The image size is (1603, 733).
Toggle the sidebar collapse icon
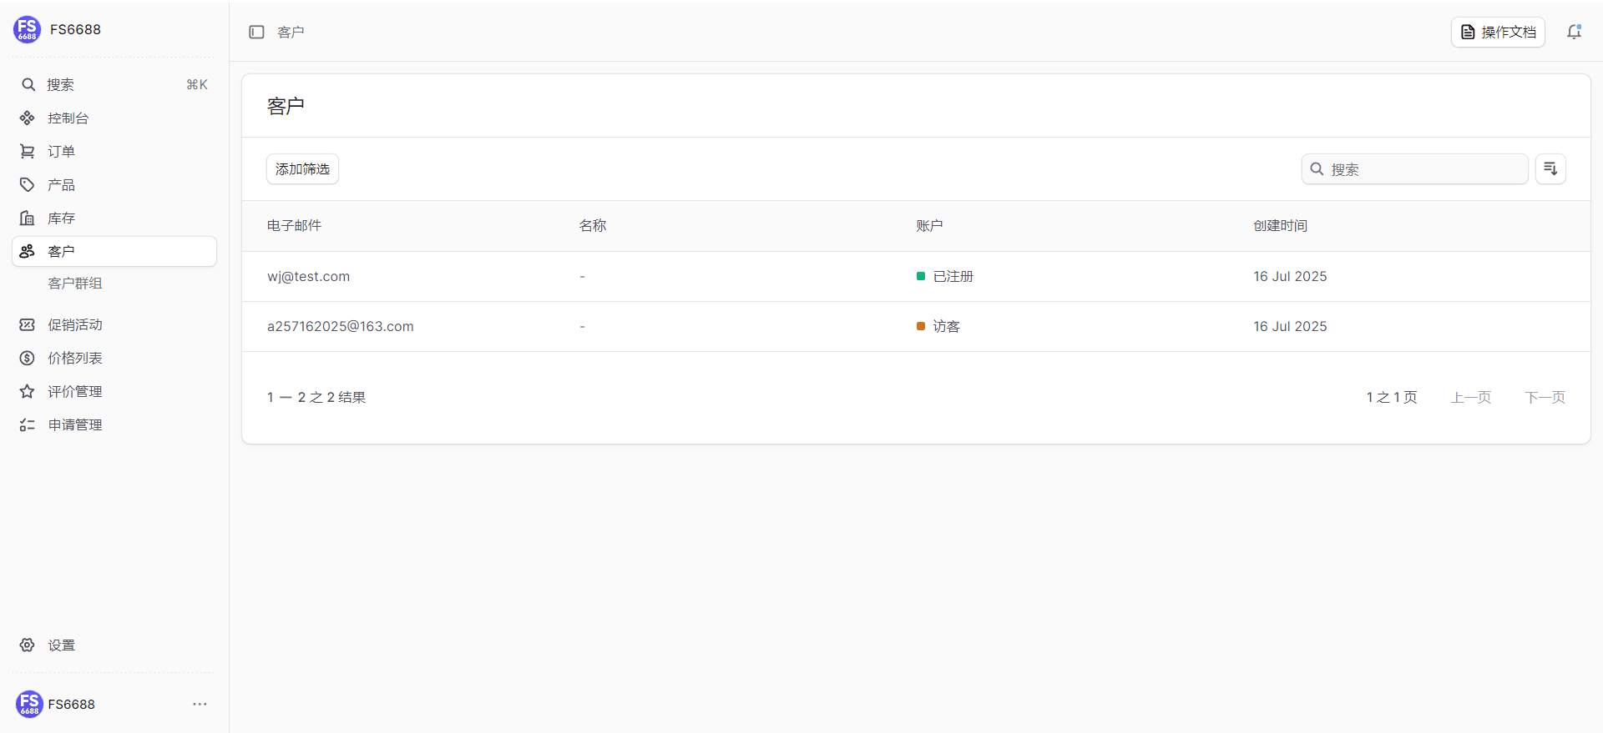tap(256, 32)
